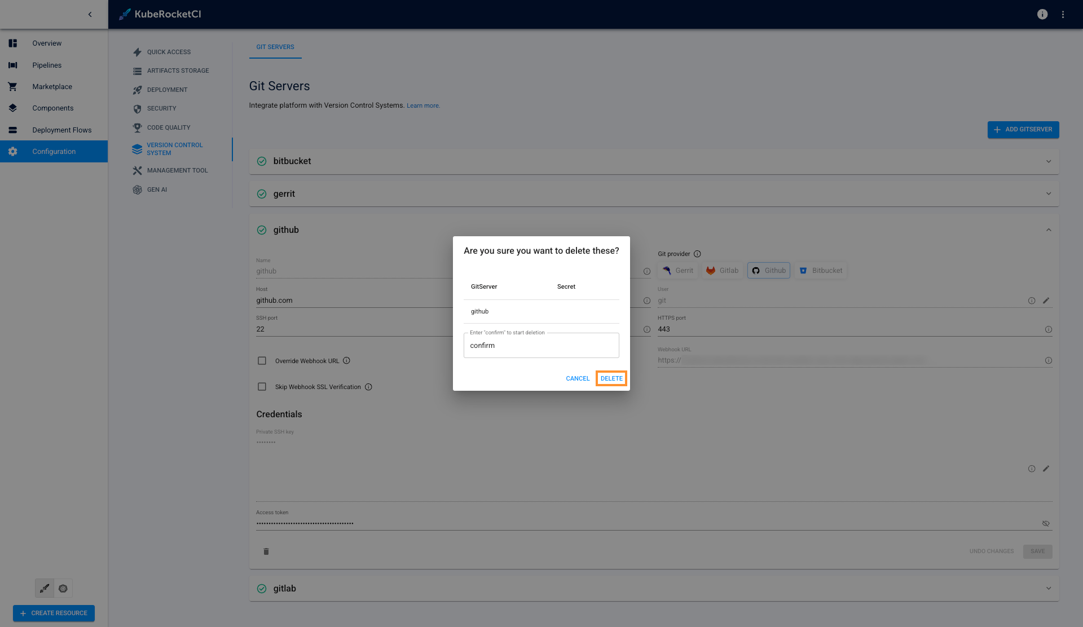The height and width of the screenshot is (627, 1083).
Task: Open the three-dot options menu
Action: tap(1063, 15)
